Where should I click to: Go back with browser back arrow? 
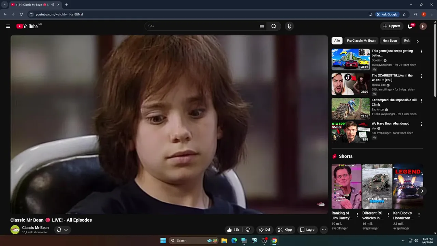(5, 14)
